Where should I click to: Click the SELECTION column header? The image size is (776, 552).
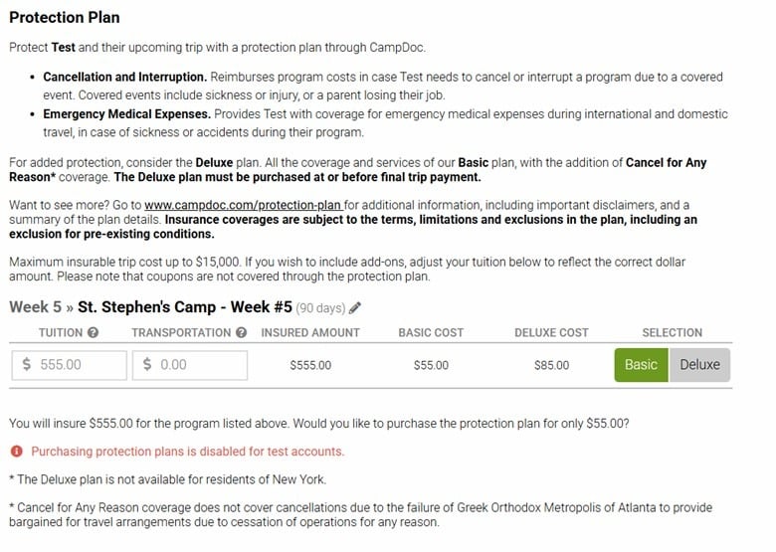point(672,333)
